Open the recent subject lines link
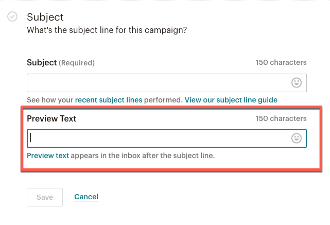The width and height of the screenshot is (330, 225). click(x=109, y=100)
